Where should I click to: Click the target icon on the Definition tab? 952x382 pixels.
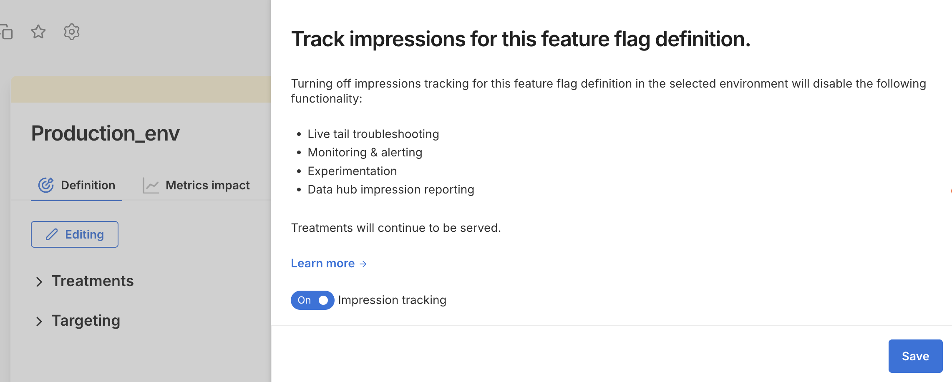46,184
